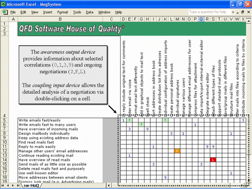Select 'Write emails fast to many users' cell
The image size is (252, 189).
[x=60, y=125]
